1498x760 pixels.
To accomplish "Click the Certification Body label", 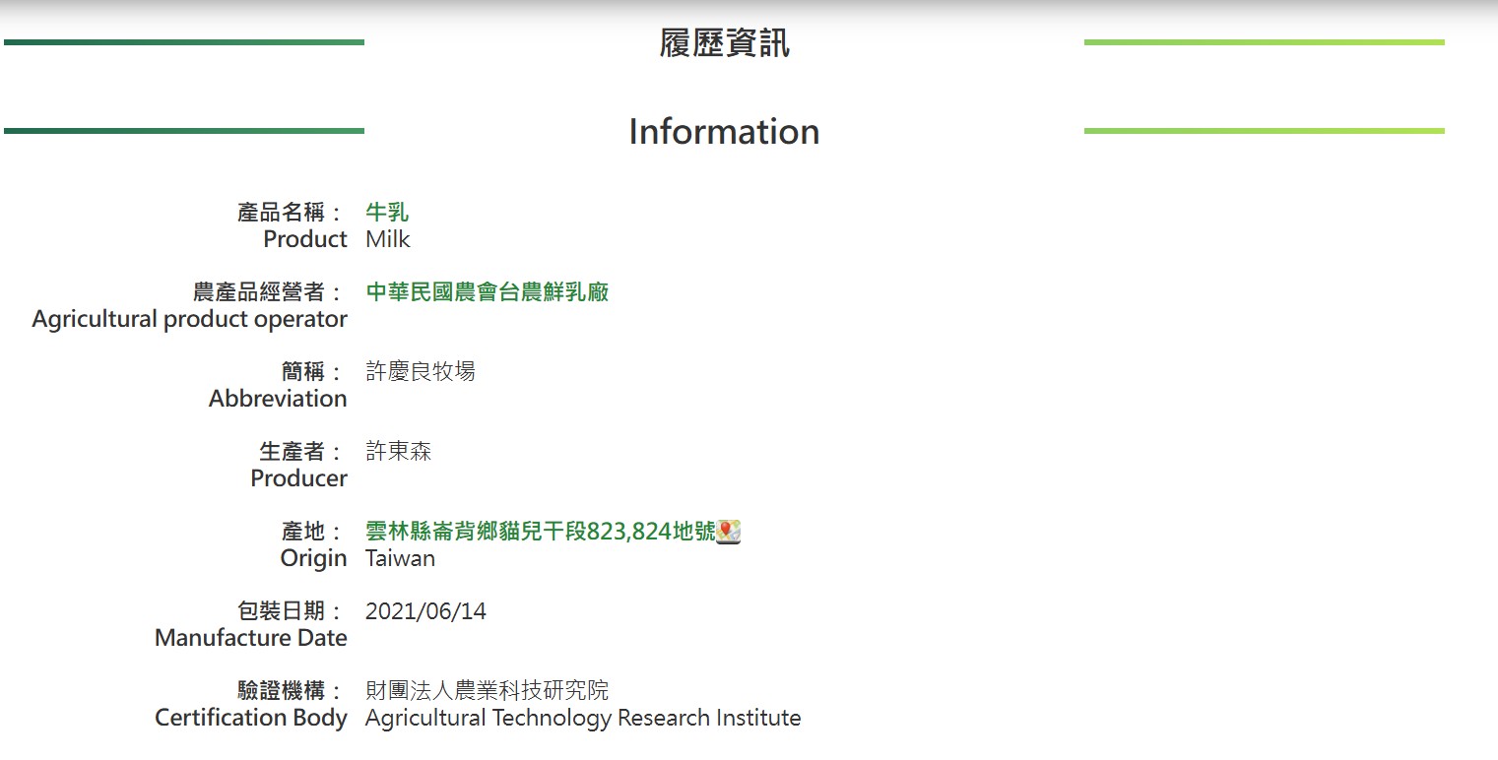I will click(x=250, y=719).
